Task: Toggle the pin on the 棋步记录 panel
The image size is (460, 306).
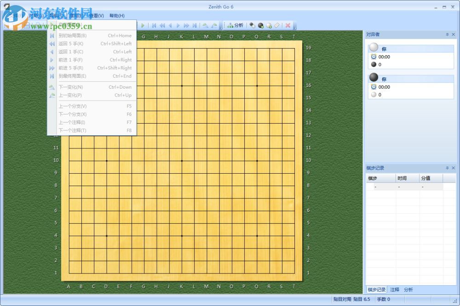Action: click(447, 168)
